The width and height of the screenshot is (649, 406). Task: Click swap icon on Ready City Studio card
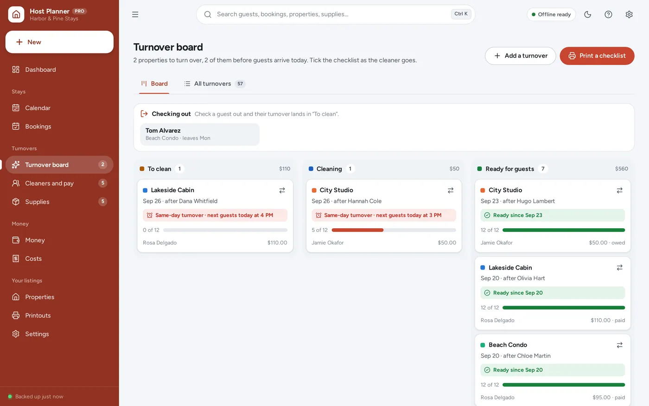(619, 190)
